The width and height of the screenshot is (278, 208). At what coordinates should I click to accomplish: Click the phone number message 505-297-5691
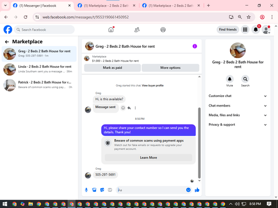pyautogui.click(x=105, y=175)
